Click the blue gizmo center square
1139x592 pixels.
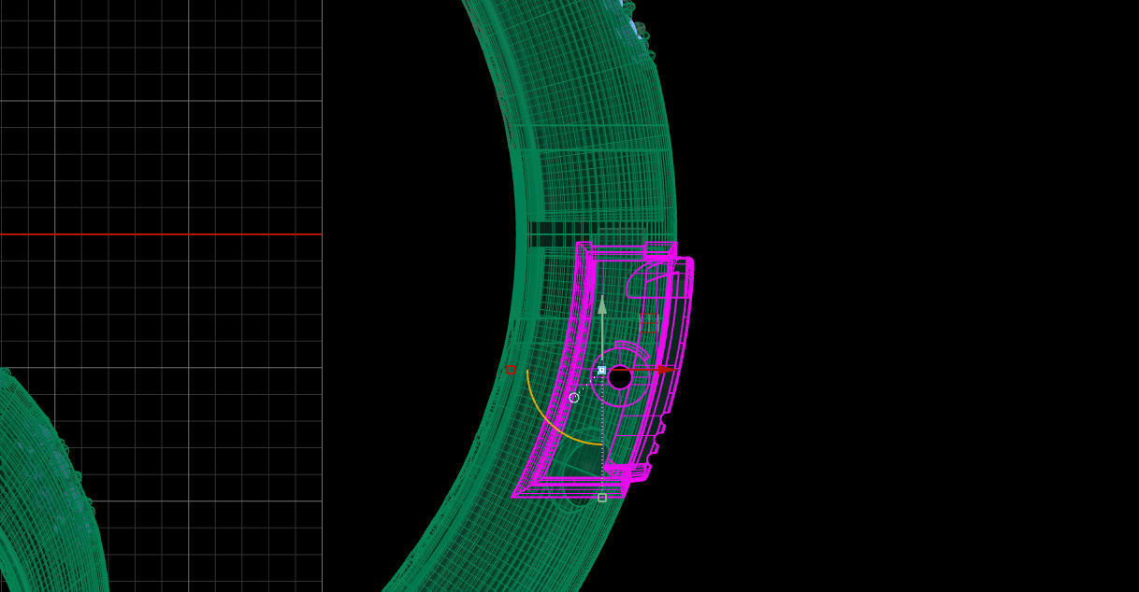coord(601,371)
